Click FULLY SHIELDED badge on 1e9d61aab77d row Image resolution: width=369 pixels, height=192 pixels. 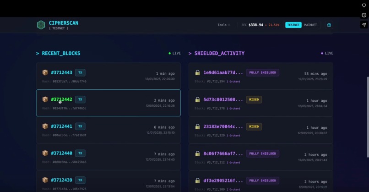tap(263, 72)
